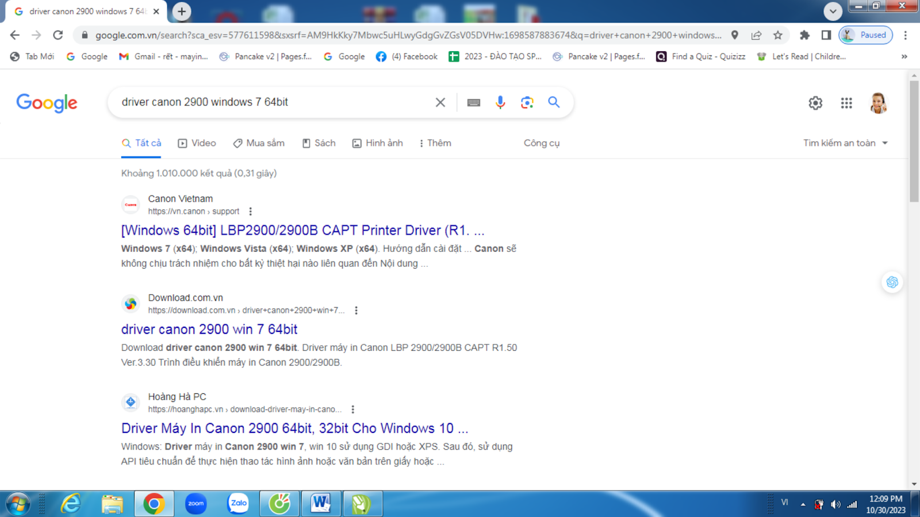Viewport: 920px width, 517px height.
Task: Open Chrome's three-dot menu
Action: (906, 35)
